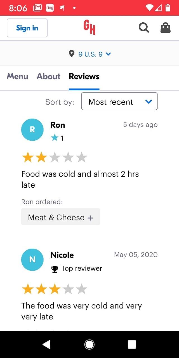Open the Most recent sort dropdown
Image resolution: width=179 pixels, height=358 pixels.
pyautogui.click(x=119, y=102)
